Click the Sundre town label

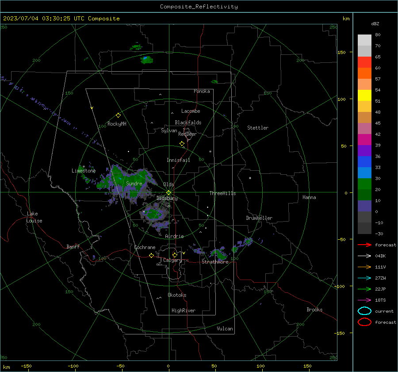click(x=134, y=184)
